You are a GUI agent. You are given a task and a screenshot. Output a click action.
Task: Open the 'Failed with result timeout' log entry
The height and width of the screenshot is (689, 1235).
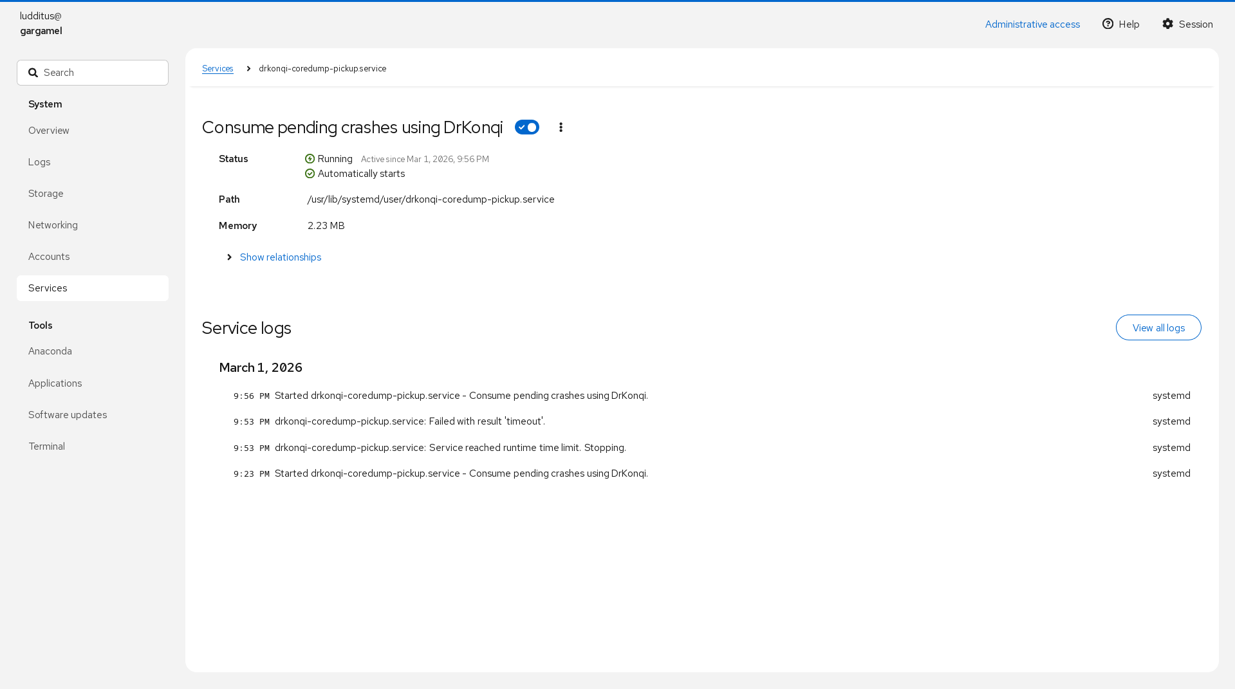point(409,421)
